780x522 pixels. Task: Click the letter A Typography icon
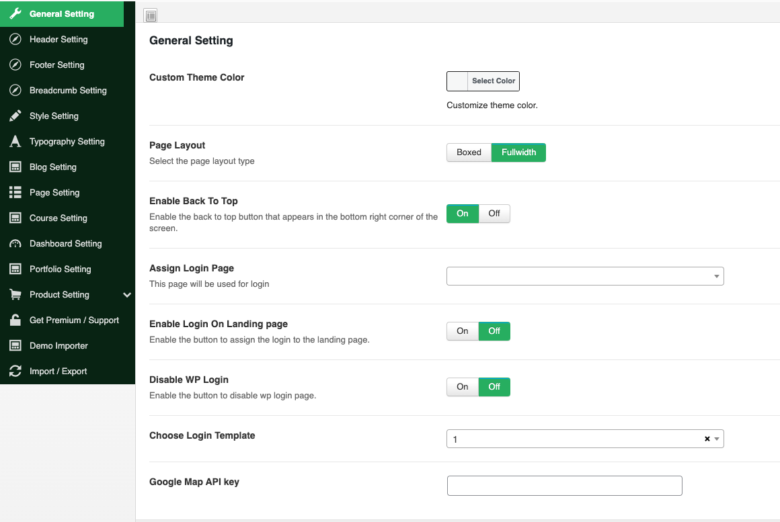(x=15, y=141)
